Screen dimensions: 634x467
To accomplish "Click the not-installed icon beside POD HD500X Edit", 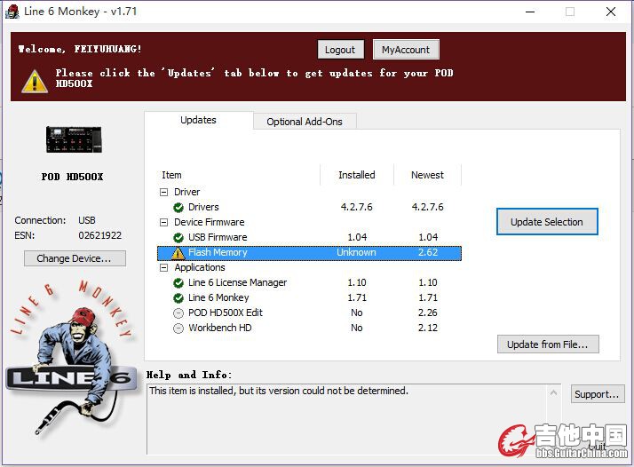I will click(x=178, y=313).
